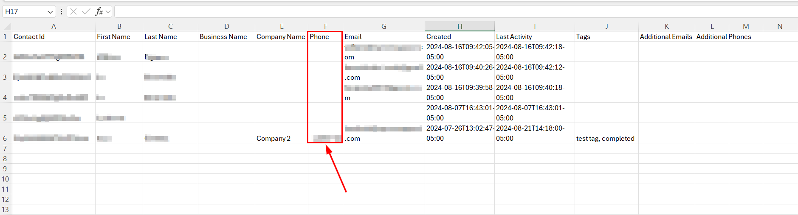Click the Phone header cell
Viewport: 798px width, 215px height.
point(325,36)
